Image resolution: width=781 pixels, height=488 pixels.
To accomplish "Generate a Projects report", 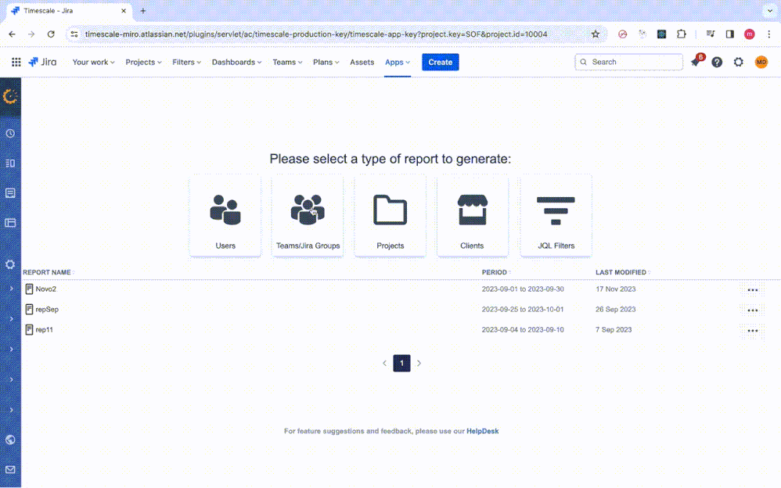I will 390,215.
